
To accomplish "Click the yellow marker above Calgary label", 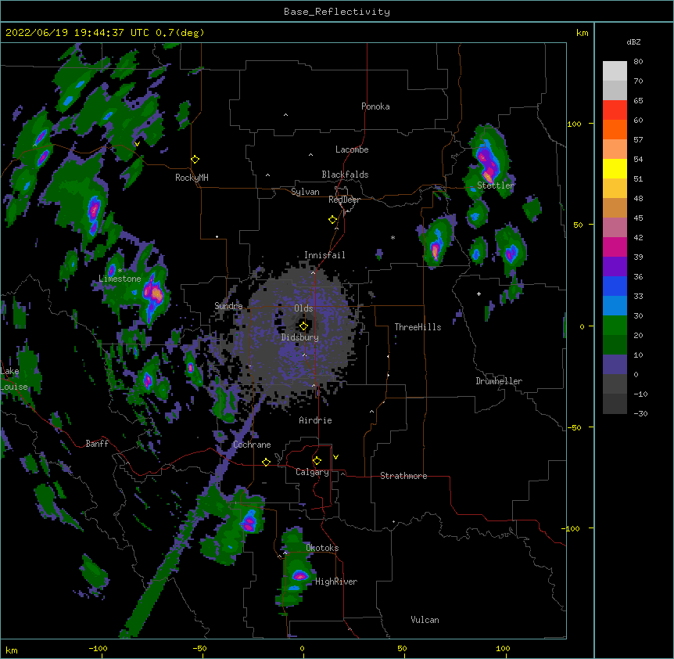I will tap(317, 461).
